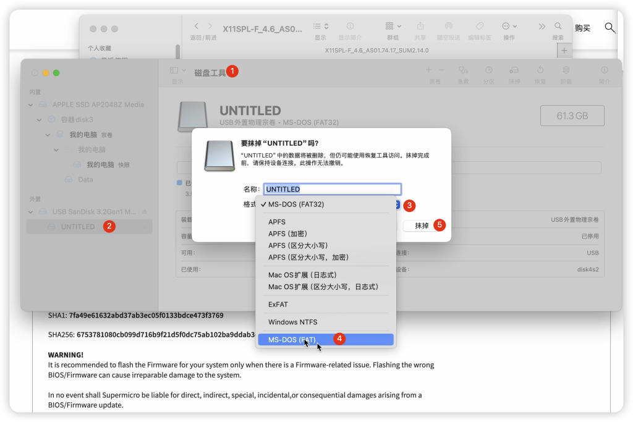Click the add volume plus icon

[x=430, y=70]
